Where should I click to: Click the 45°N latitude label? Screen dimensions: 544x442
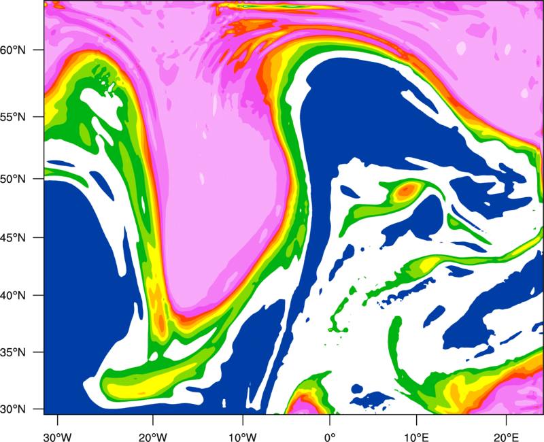coord(13,237)
